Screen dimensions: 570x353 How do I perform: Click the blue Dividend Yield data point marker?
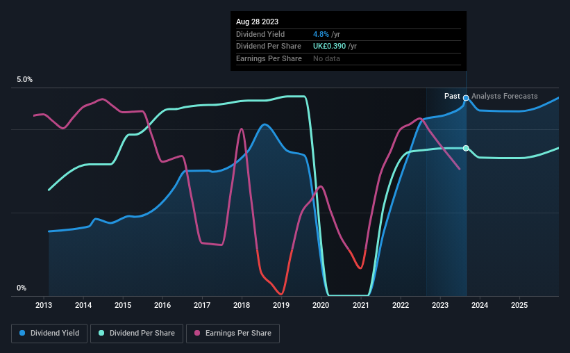pos(466,98)
